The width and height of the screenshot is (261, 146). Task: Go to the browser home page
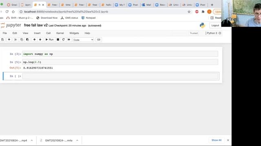click(x=13, y=12)
